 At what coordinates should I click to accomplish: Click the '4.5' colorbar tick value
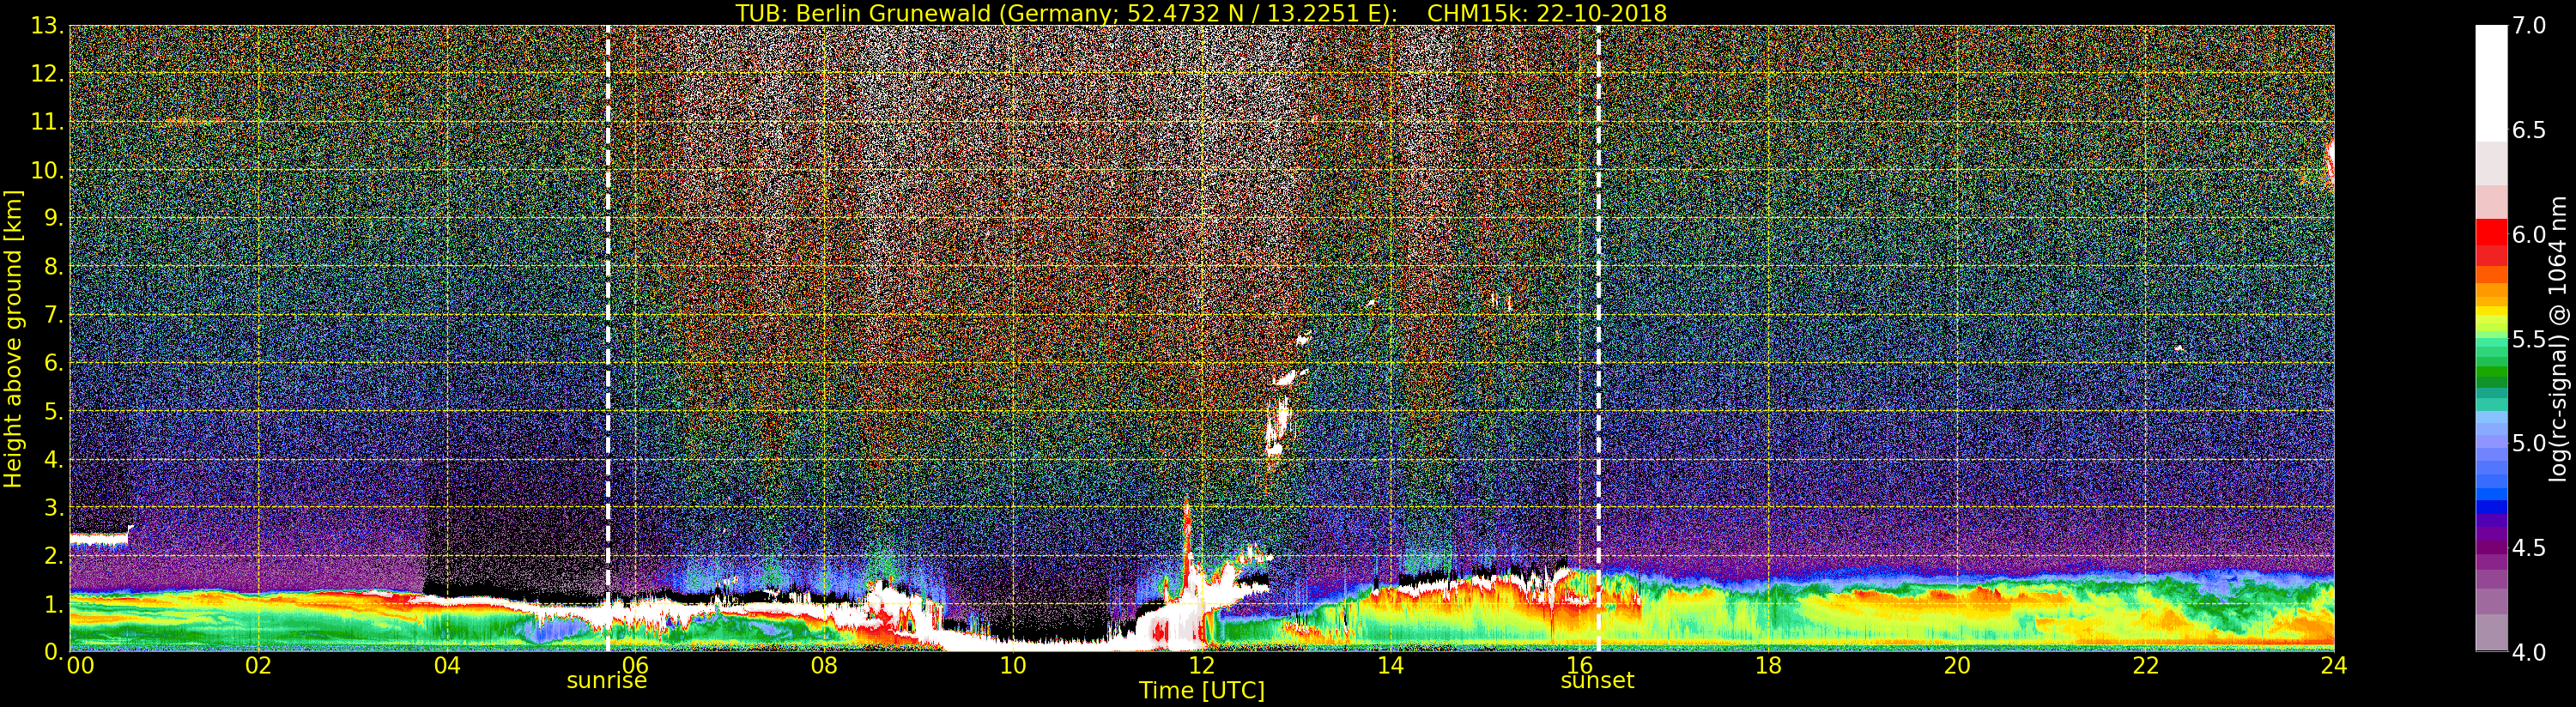tap(2529, 548)
